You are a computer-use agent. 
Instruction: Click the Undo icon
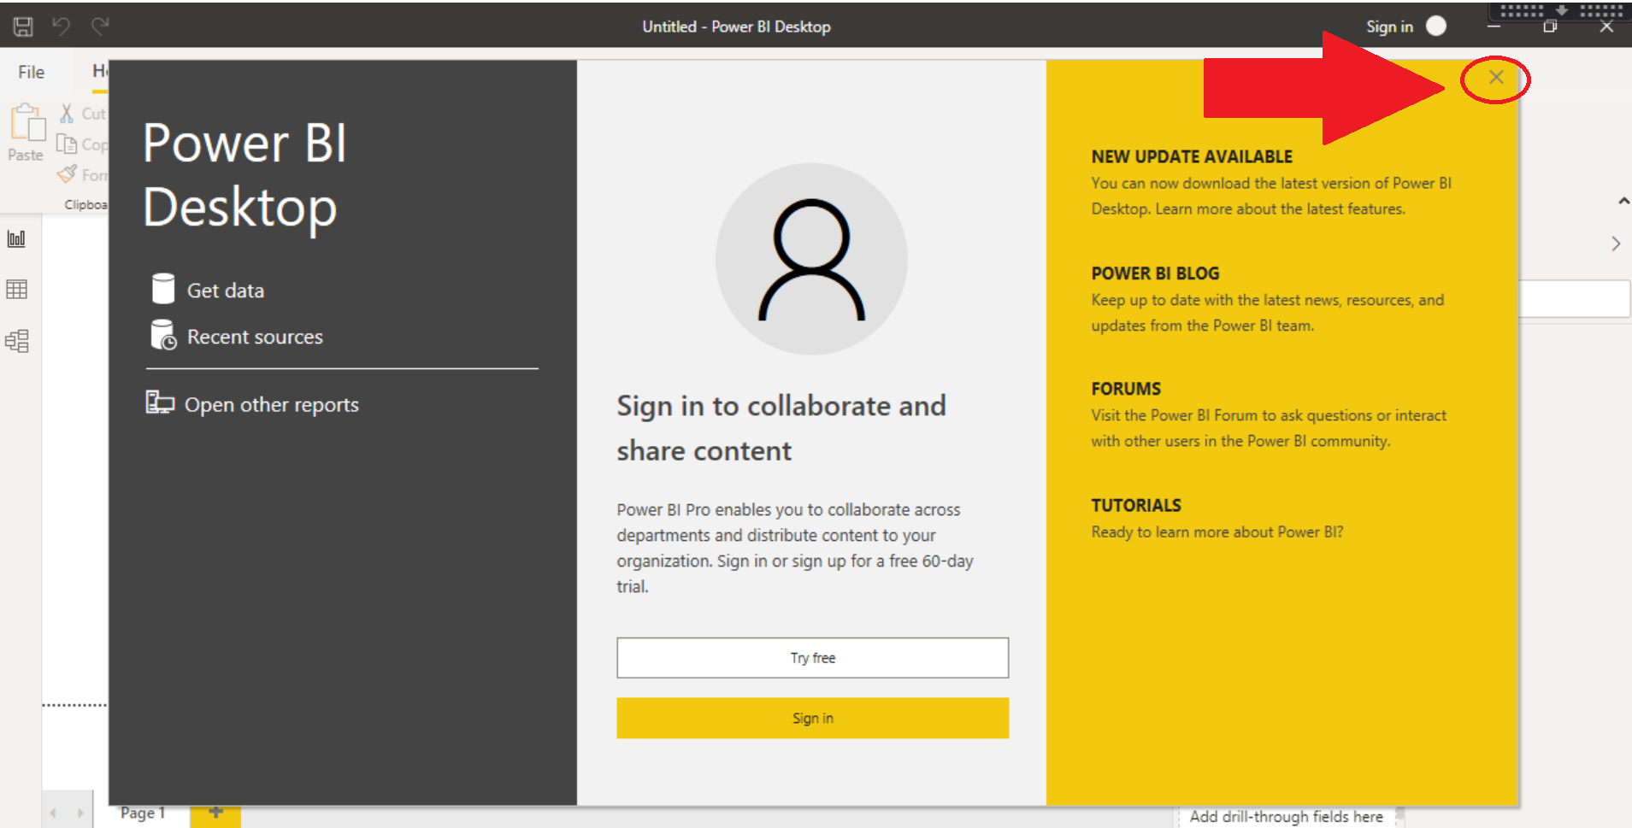60,26
